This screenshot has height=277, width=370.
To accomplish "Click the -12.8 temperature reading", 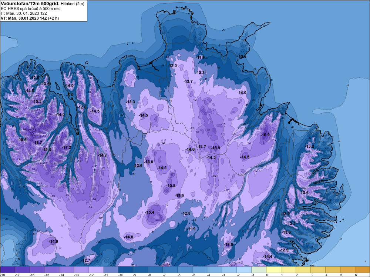I will click(x=186, y=213).
